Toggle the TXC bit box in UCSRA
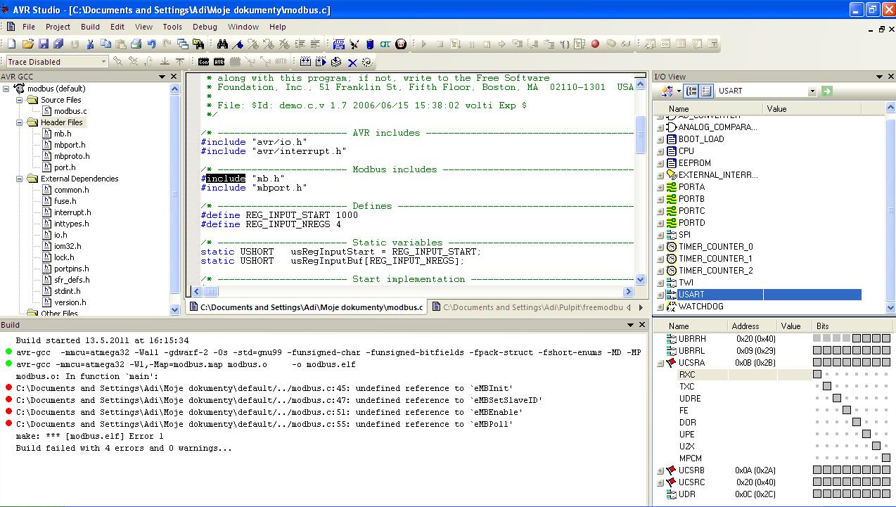The width and height of the screenshot is (896, 507). point(826,387)
